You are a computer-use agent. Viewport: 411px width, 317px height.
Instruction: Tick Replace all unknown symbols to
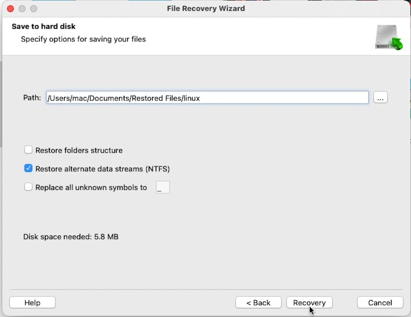pos(28,187)
